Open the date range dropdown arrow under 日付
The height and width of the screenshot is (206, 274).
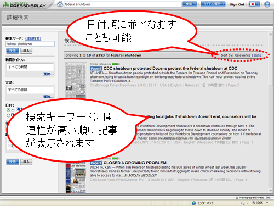(x=13, y=110)
